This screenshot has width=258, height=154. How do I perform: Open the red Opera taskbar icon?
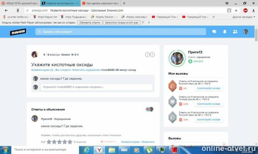[x=174, y=150]
